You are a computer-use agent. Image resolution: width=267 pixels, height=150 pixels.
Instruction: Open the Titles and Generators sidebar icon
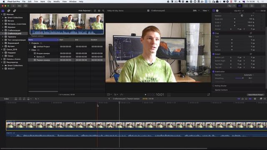tap(15, 11)
